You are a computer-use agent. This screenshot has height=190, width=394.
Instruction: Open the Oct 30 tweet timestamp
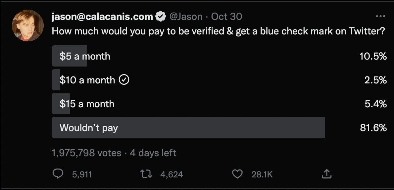(x=226, y=17)
